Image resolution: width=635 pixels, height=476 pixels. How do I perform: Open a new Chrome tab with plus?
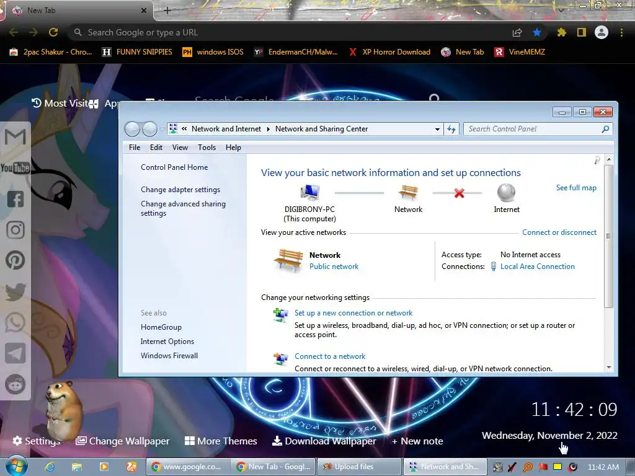pos(167,11)
